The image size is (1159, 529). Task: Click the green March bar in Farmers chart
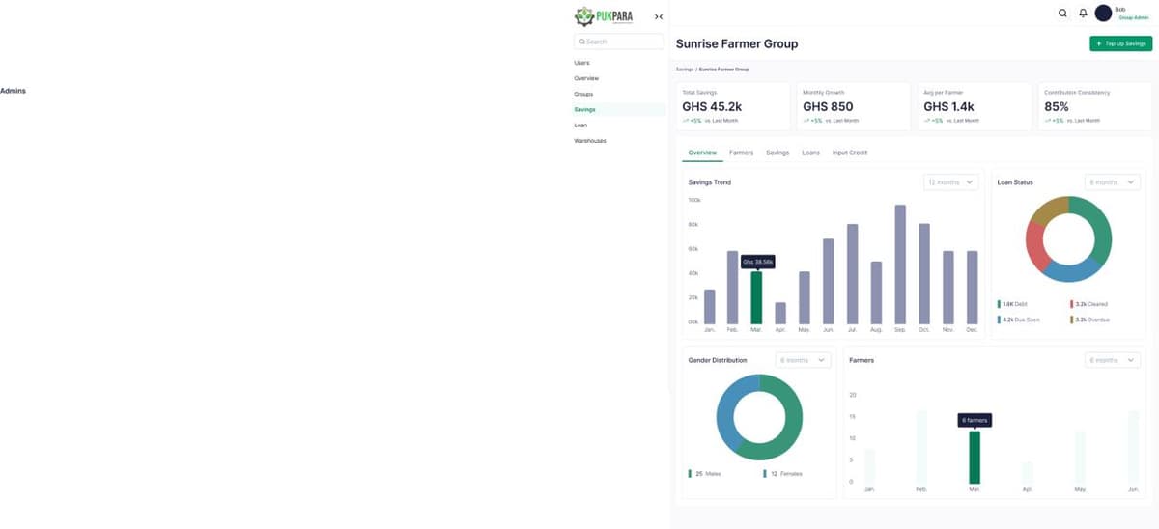click(x=975, y=457)
